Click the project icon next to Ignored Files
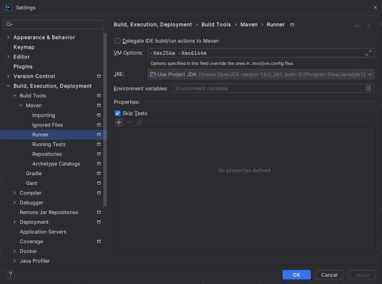382x284 pixels. (x=99, y=125)
